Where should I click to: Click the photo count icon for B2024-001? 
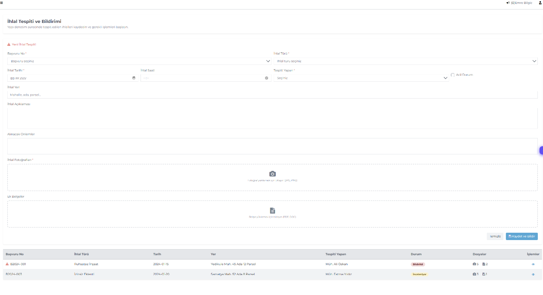click(475, 264)
